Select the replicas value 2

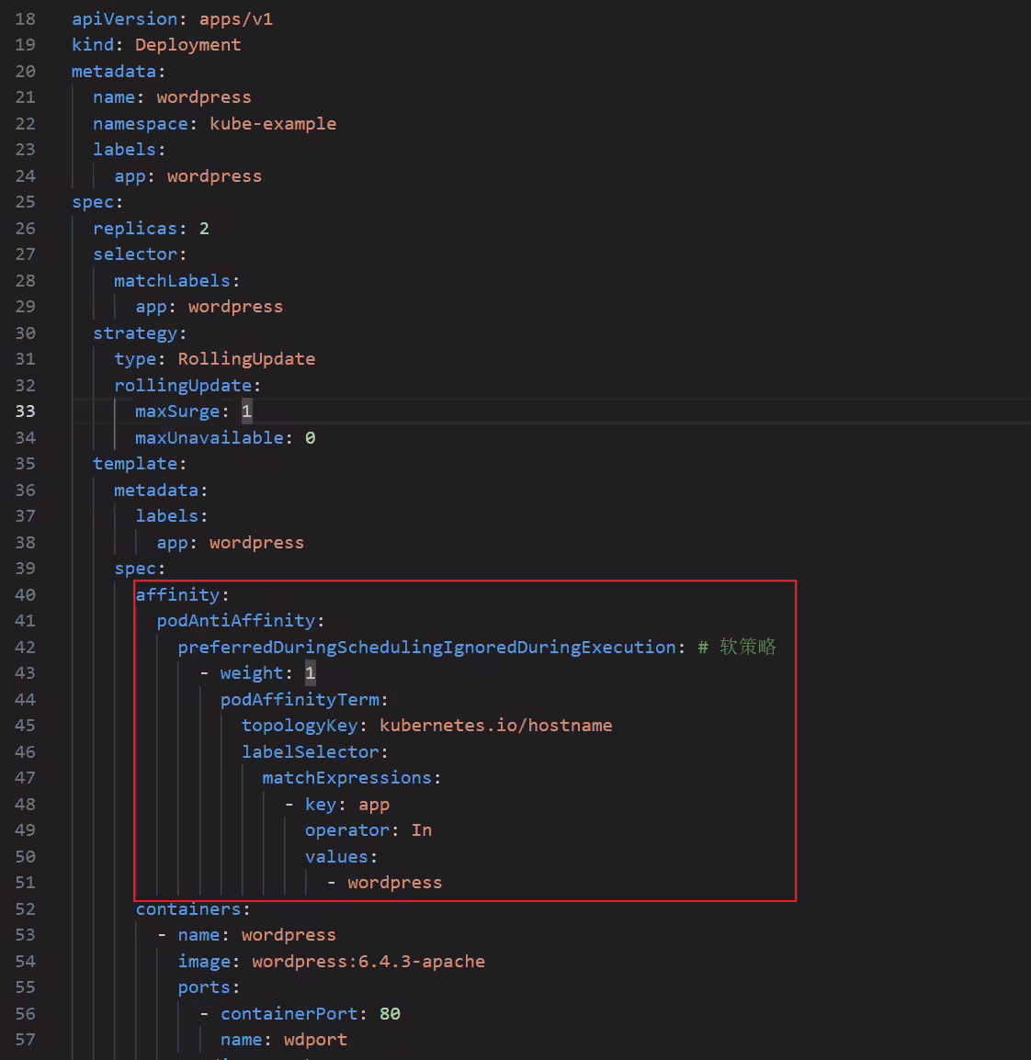[204, 229]
